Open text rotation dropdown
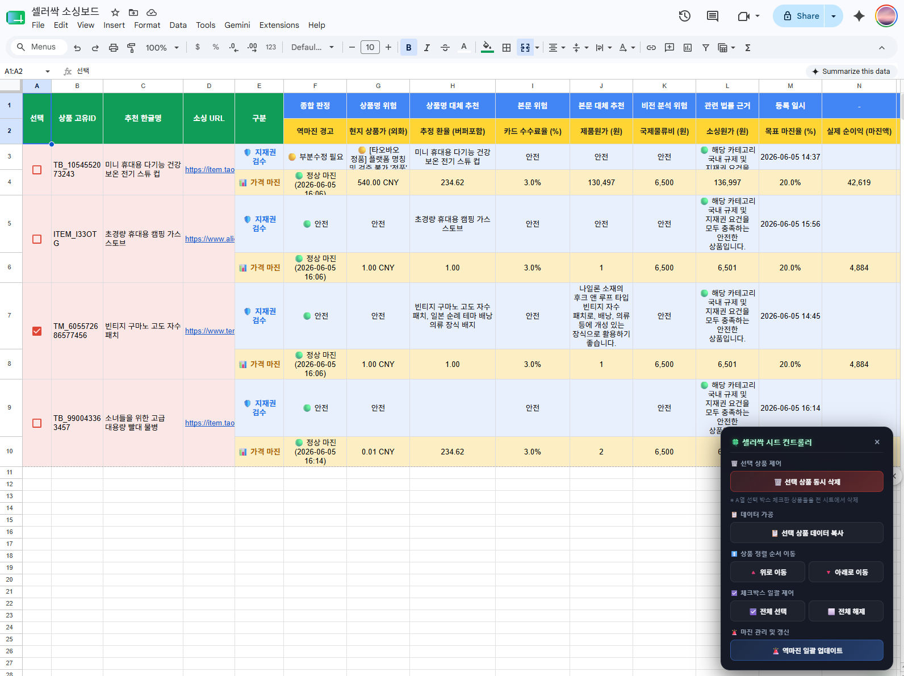 627,48
